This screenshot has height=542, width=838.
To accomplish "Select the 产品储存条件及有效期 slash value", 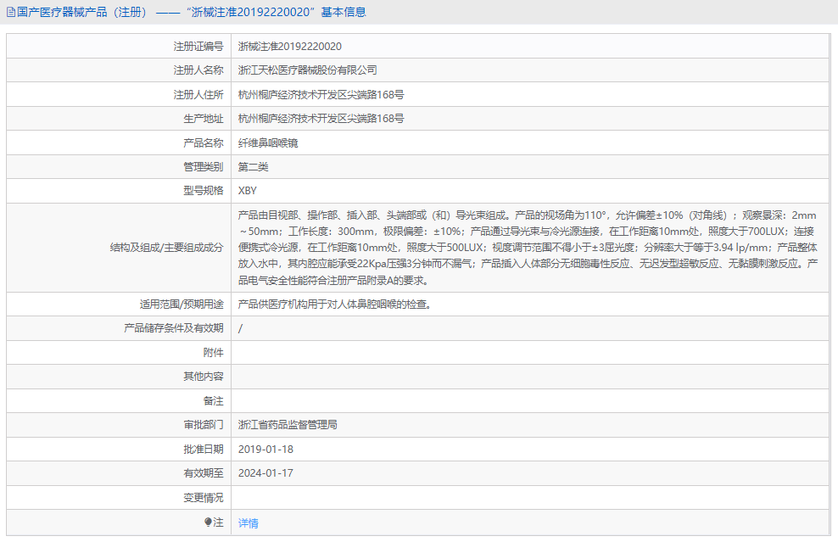I will (x=241, y=327).
